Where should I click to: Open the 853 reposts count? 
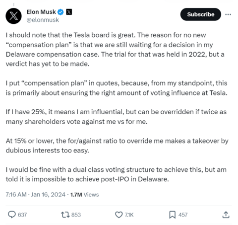(76, 215)
